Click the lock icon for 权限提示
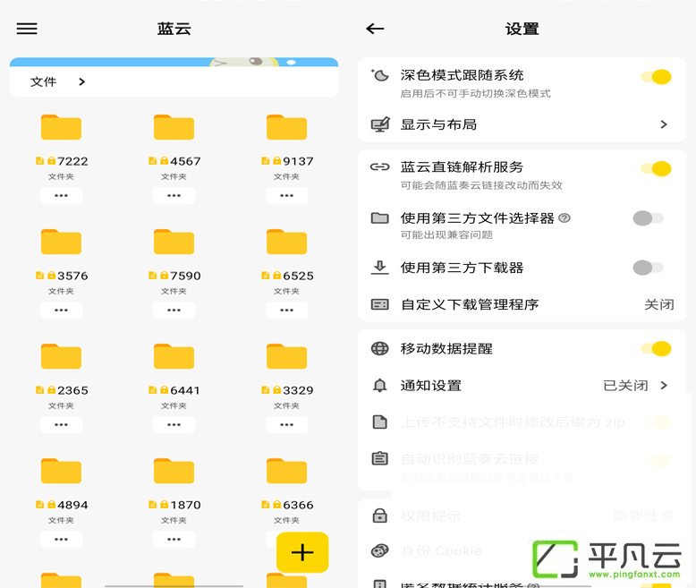This screenshot has width=696, height=588. (380, 516)
